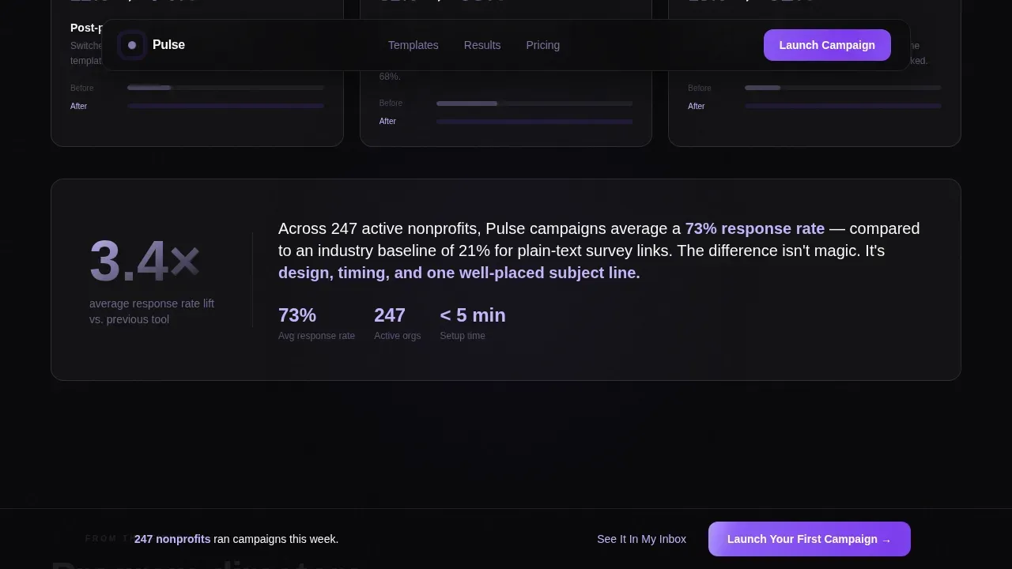Go to the Results nav link
Image resolution: width=1012 pixels, height=569 pixels.
click(482, 45)
